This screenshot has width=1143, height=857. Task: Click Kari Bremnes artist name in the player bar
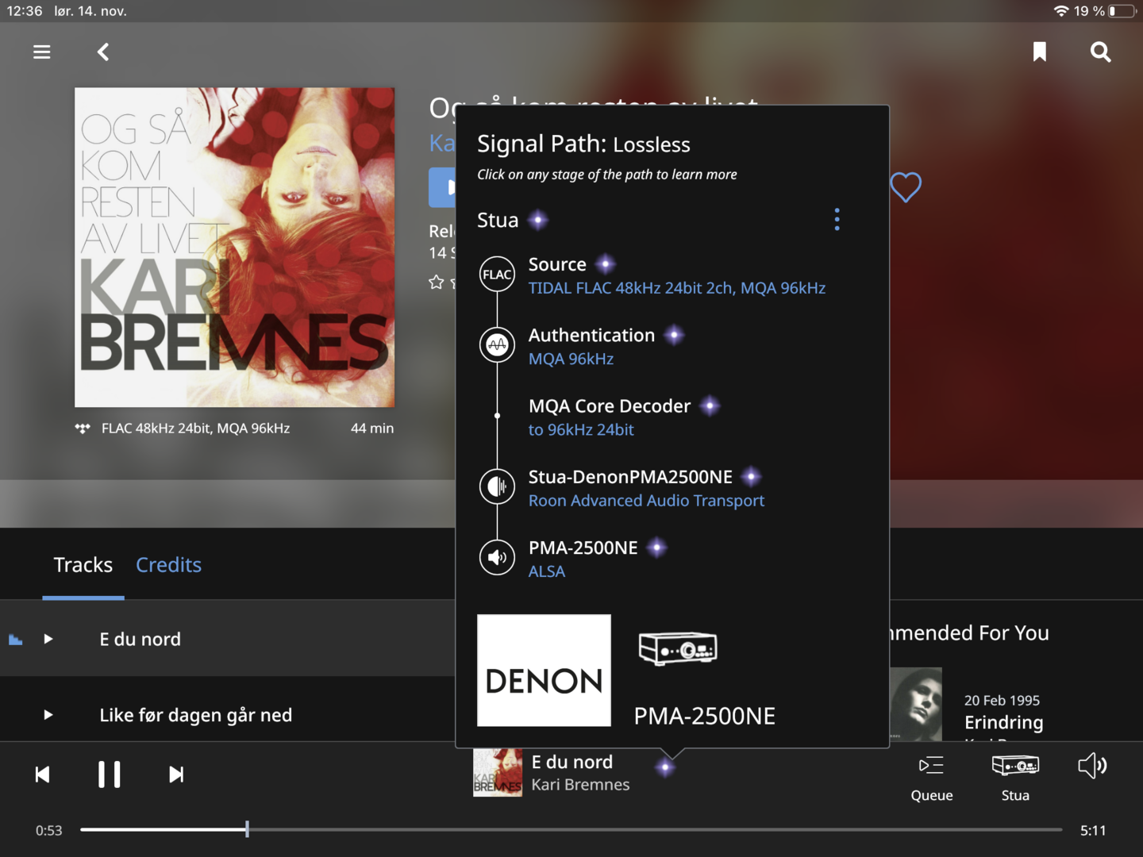pos(580,785)
